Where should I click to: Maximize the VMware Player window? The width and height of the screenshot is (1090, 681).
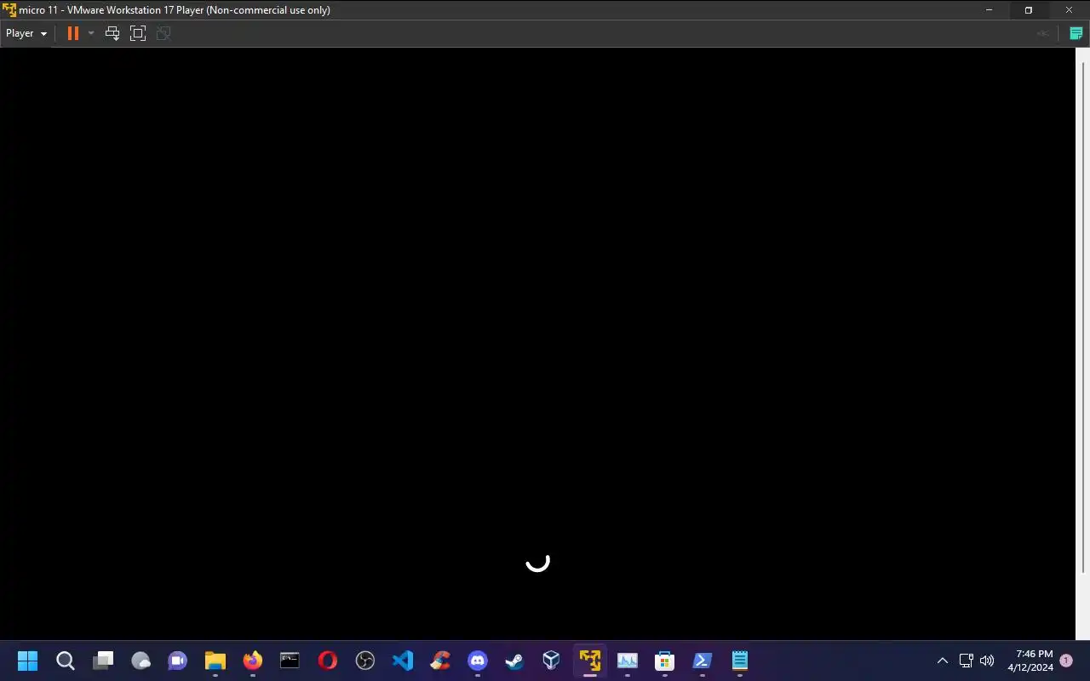[1029, 10]
